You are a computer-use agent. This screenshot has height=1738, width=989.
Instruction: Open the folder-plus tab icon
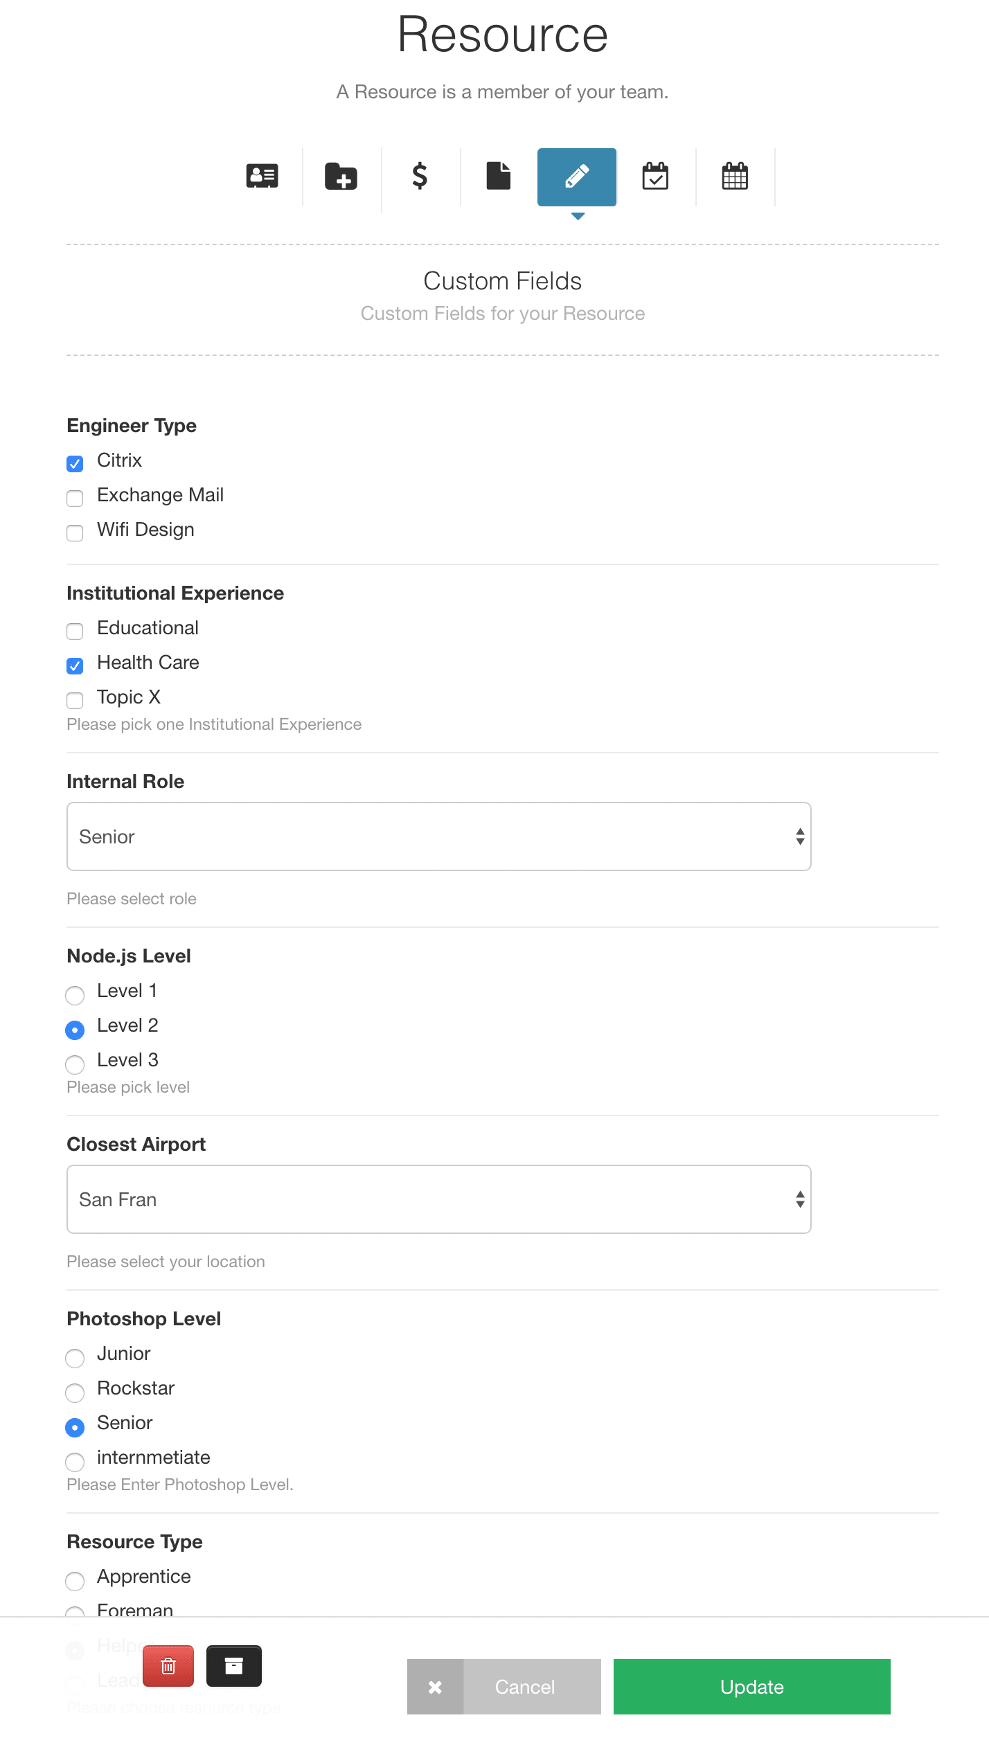click(x=341, y=177)
